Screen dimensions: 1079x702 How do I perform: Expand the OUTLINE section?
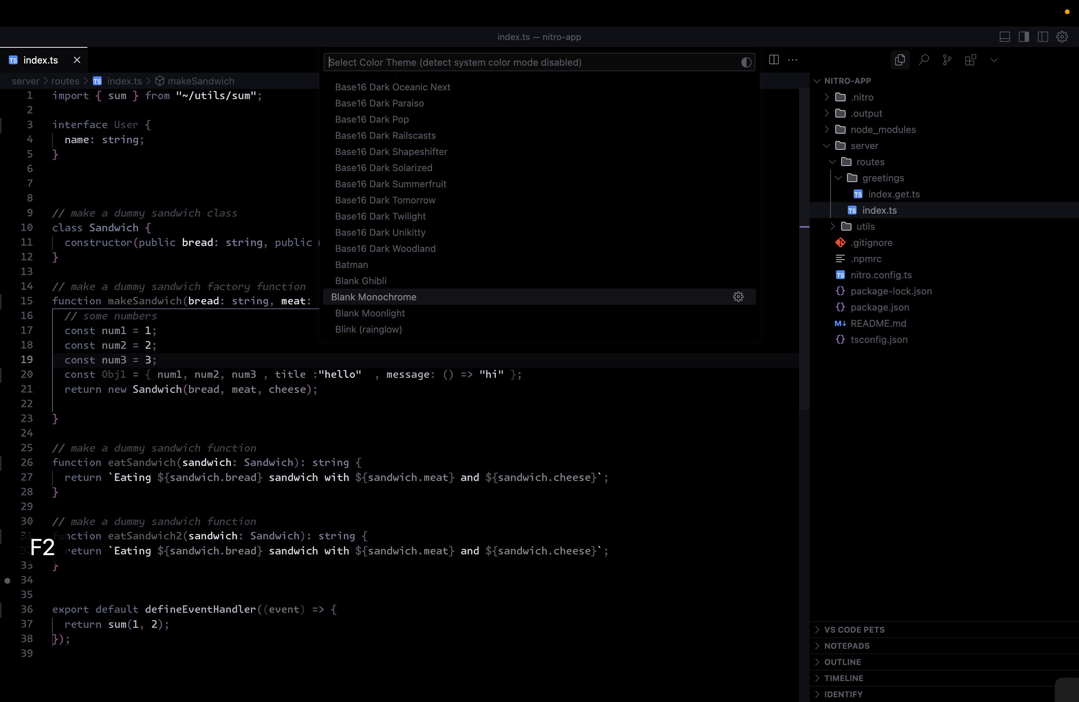(x=944, y=662)
